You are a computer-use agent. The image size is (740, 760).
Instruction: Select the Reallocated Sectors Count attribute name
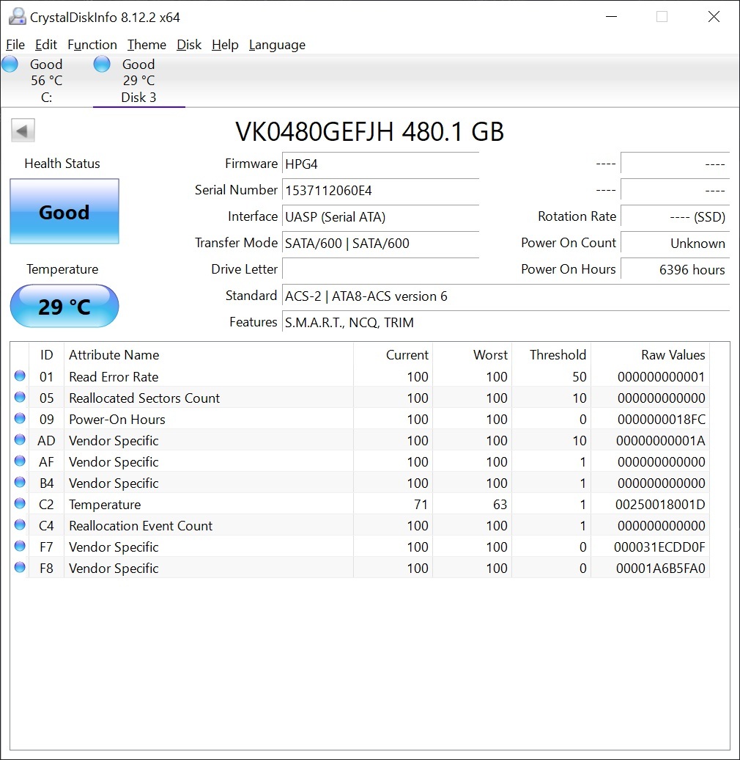[144, 398]
